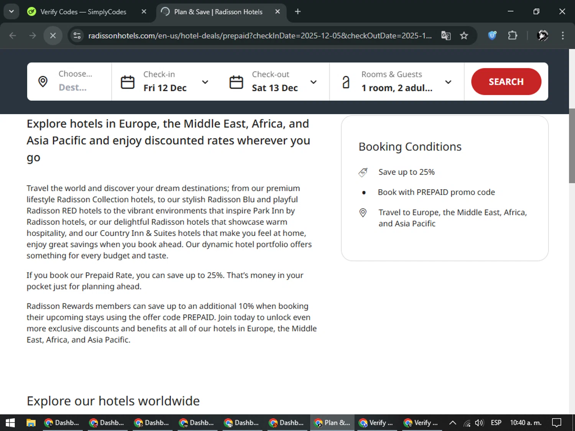The height and width of the screenshot is (431, 575).
Task: Open a new browser tab
Action: [x=298, y=11]
